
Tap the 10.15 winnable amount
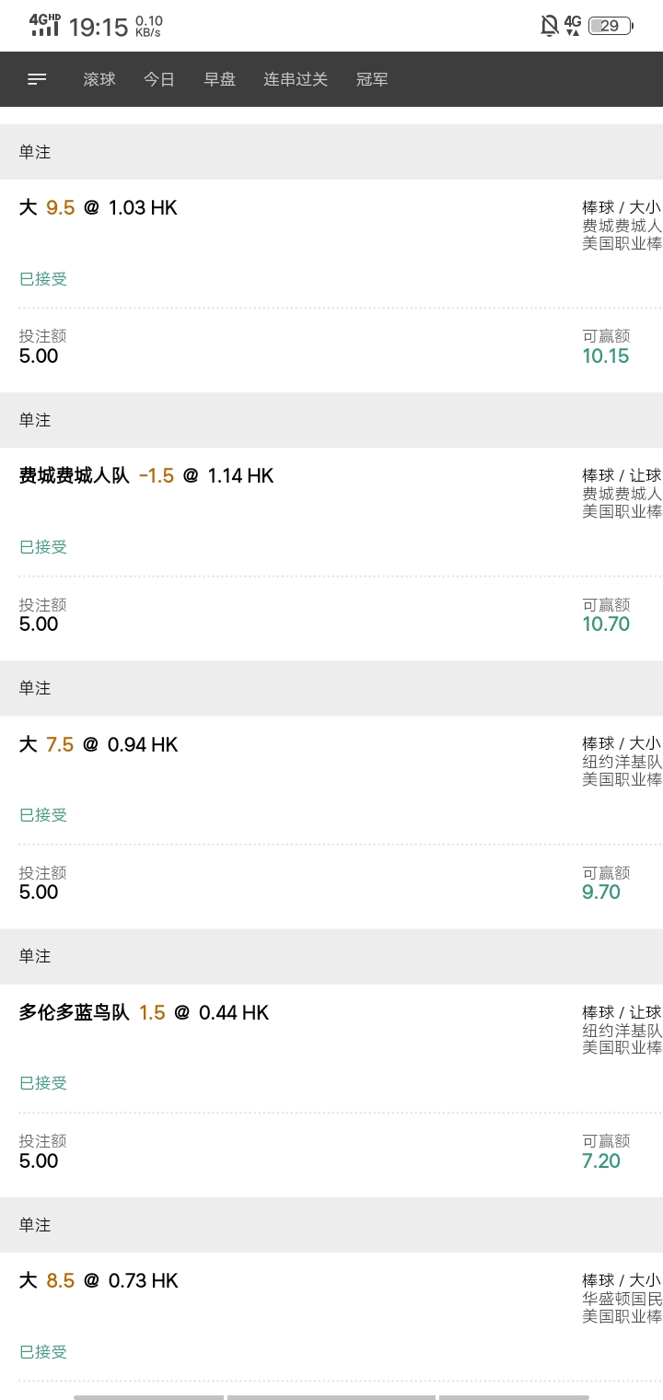point(606,356)
